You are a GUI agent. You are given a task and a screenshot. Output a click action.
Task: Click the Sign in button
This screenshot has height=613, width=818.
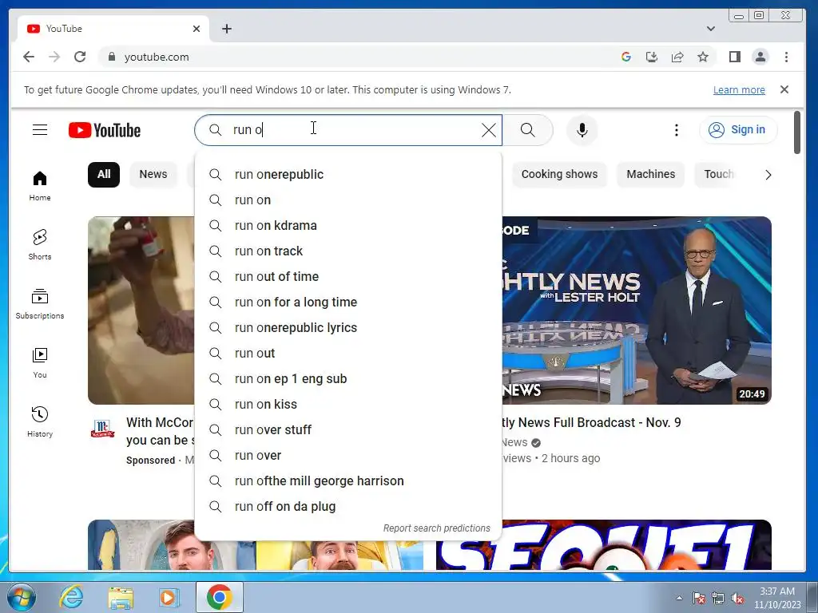(x=738, y=130)
